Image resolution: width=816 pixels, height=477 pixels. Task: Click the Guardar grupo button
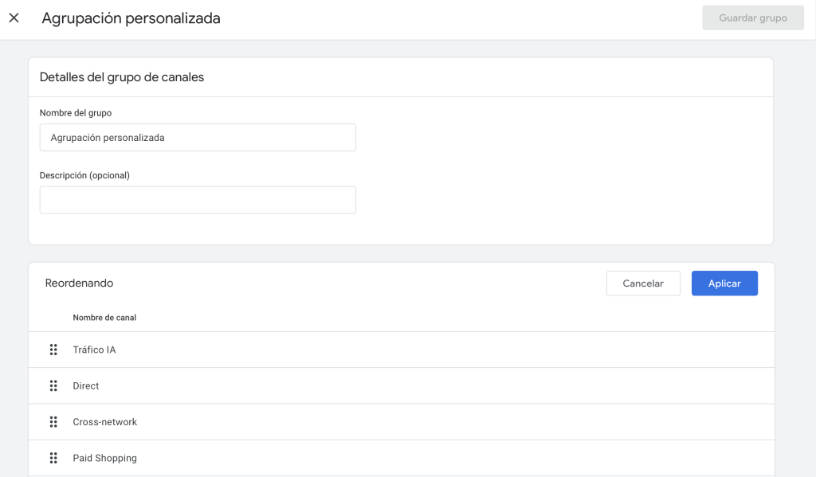coord(752,18)
